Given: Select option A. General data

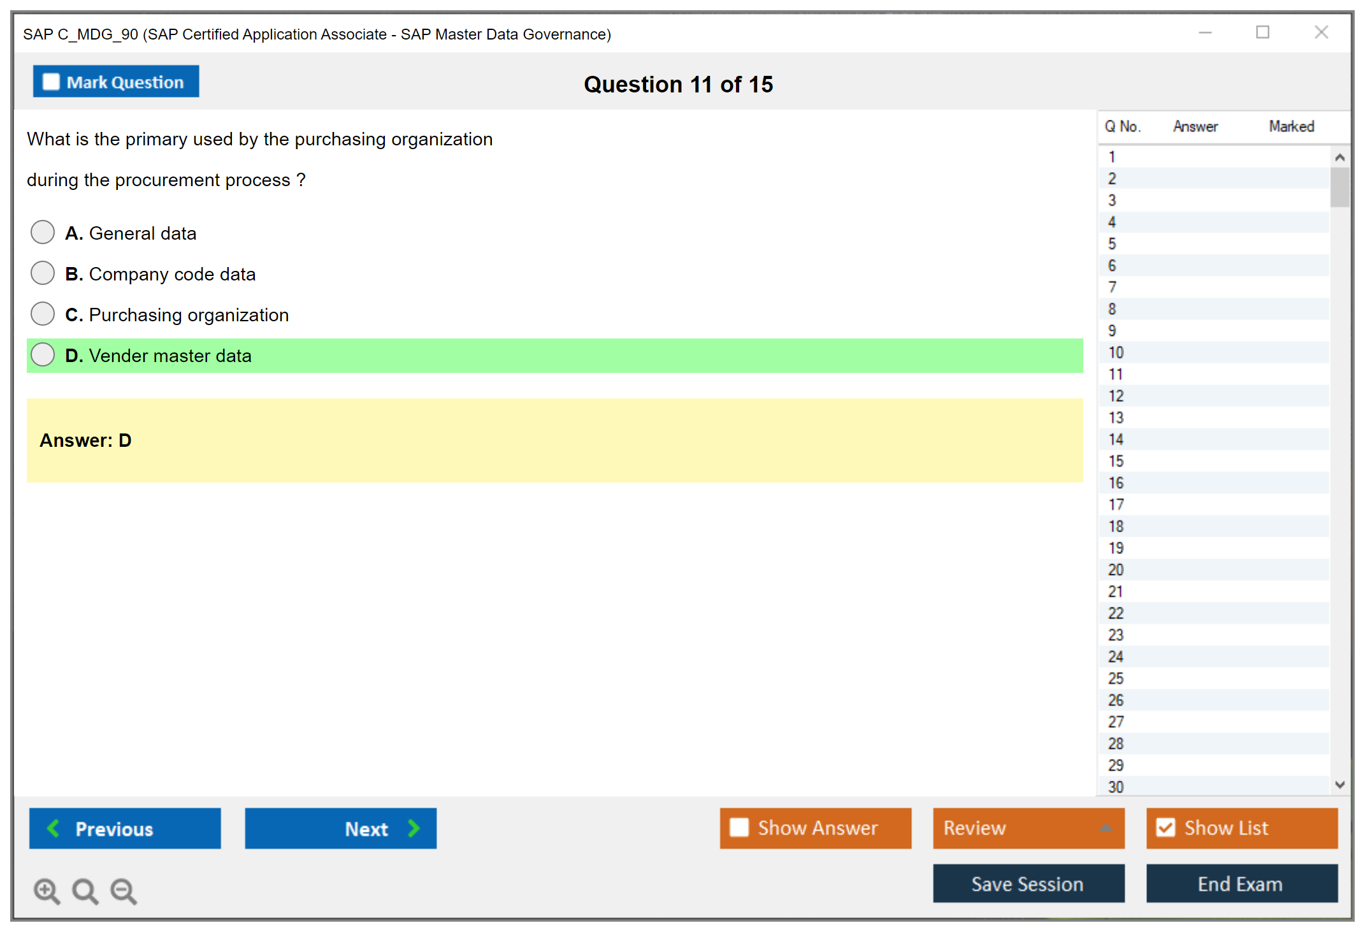Looking at the screenshot, I should pyautogui.click(x=43, y=233).
